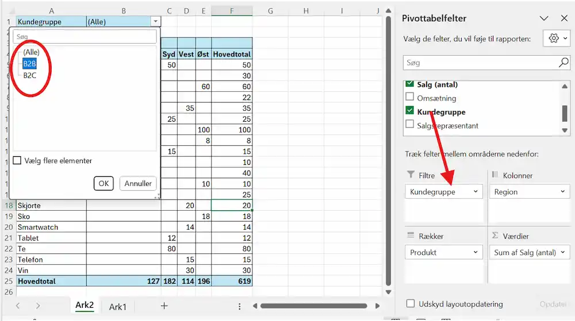Add a new sheet with the plus icon
575x321 pixels.
point(164,306)
